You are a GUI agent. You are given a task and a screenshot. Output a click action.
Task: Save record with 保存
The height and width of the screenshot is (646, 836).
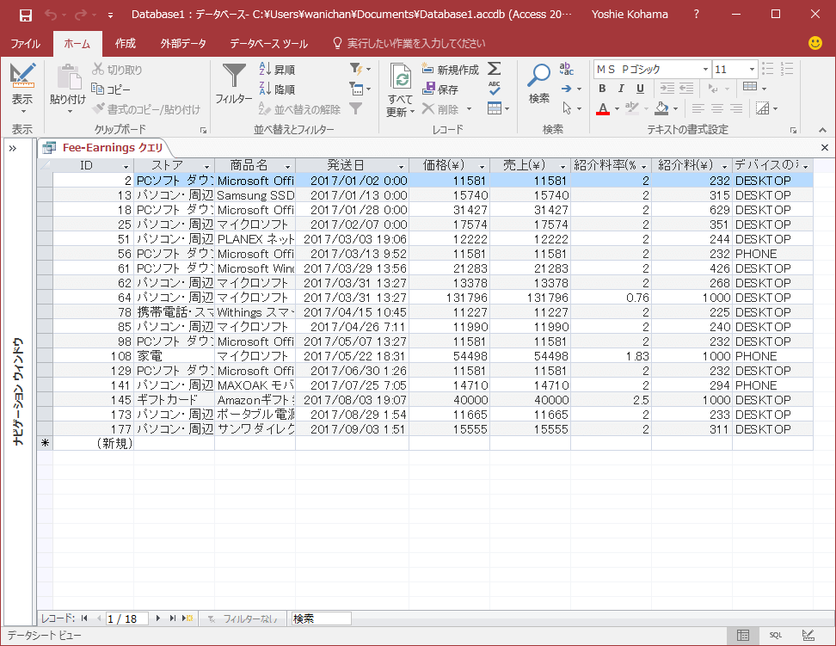tap(440, 89)
